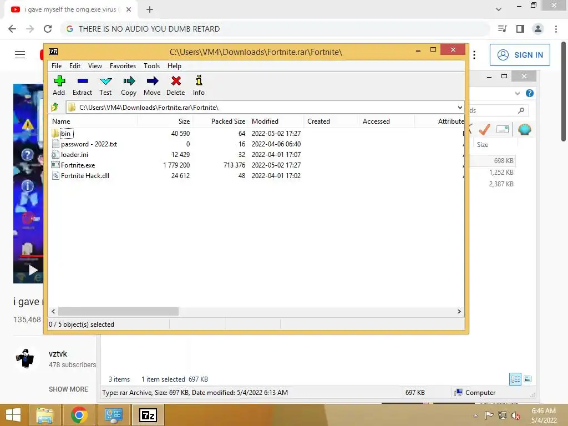Select the loader.ini file
This screenshot has height=426, width=568.
[70, 155]
